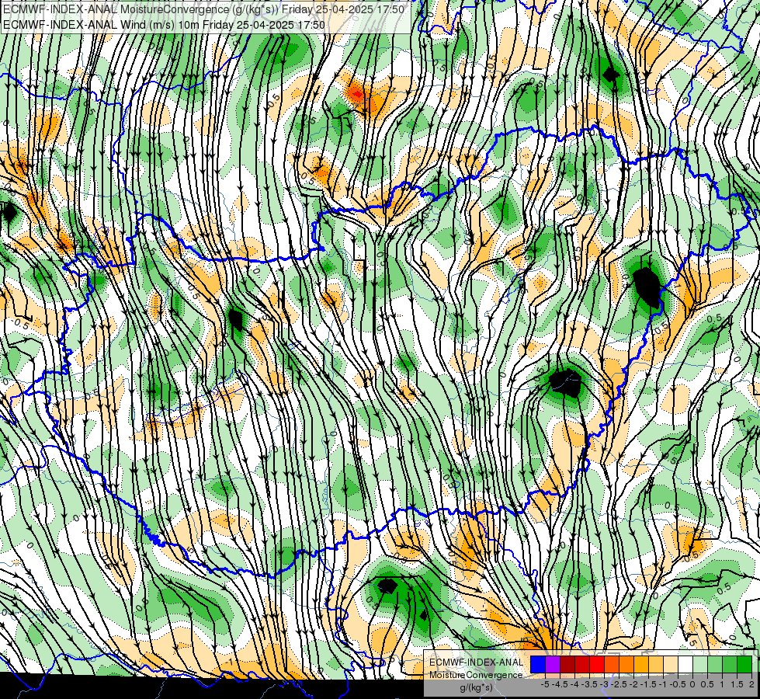760x699 pixels.
Task: Click the legend's 'MoistureConvergence' label
Action: tap(476, 675)
